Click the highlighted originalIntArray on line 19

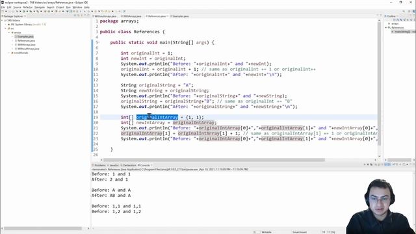[157, 117]
